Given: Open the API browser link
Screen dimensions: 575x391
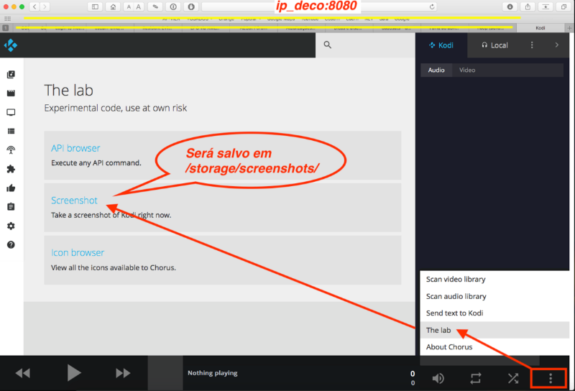Looking at the screenshot, I should coord(75,148).
